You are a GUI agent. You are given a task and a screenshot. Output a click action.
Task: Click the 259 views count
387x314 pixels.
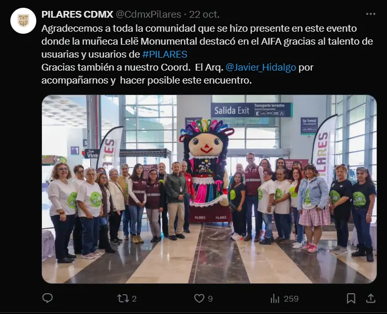(291, 298)
